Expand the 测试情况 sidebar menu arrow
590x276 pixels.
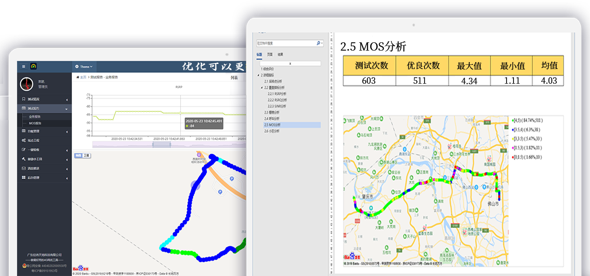click(66, 100)
